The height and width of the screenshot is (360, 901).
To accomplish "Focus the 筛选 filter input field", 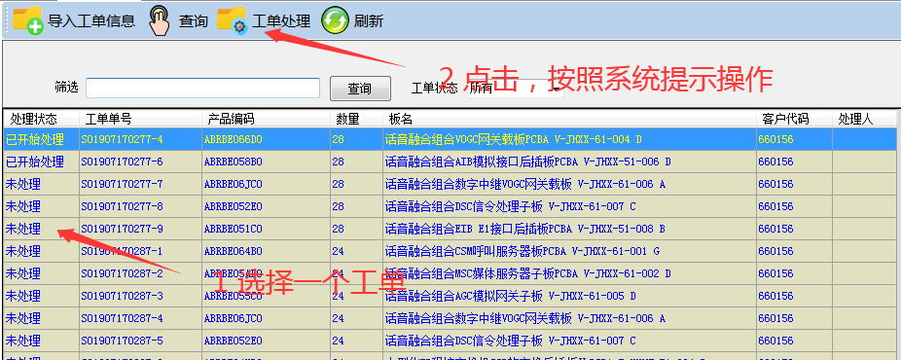I will click(202, 88).
